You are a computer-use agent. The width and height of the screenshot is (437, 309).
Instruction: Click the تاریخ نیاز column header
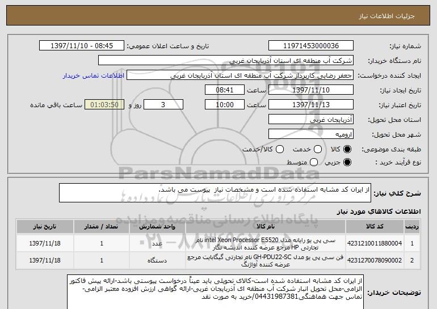45,227
